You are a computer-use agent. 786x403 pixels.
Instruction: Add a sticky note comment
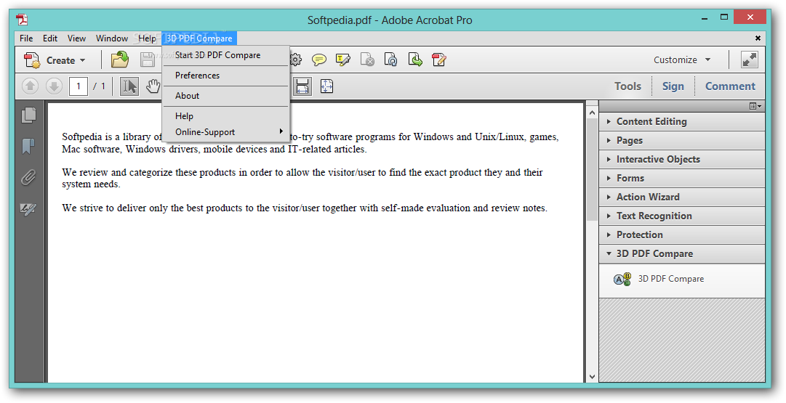pyautogui.click(x=318, y=60)
